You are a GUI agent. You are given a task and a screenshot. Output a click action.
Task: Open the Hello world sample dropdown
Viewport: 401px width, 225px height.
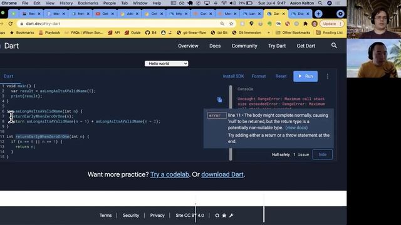click(x=167, y=64)
